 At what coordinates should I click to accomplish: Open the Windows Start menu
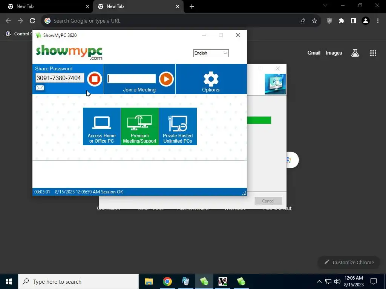point(9,281)
